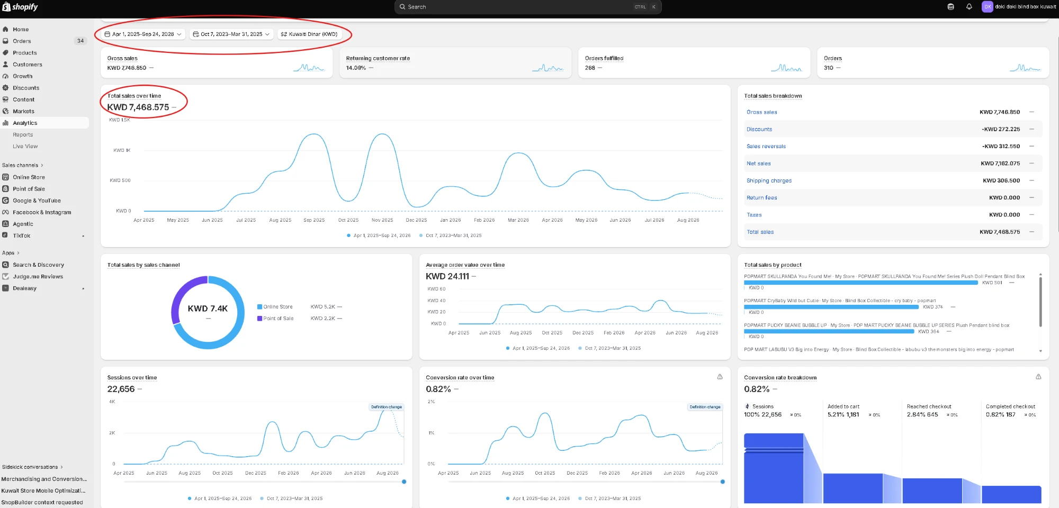Click the Google & YouTube icon

[x=5, y=201]
